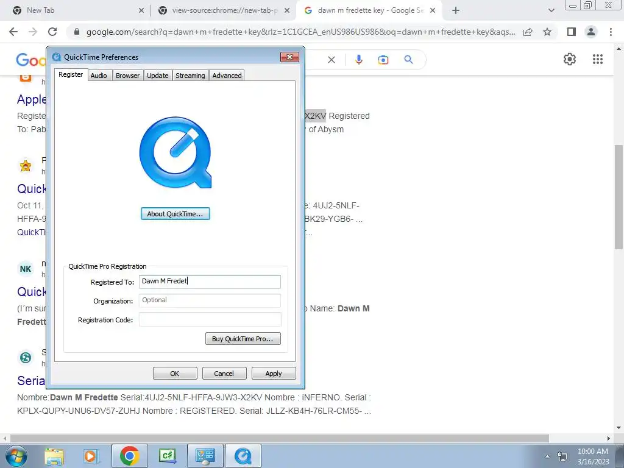The height and width of the screenshot is (468, 624).
Task: Open the clock showing 10:00 AM
Action: coord(593,456)
